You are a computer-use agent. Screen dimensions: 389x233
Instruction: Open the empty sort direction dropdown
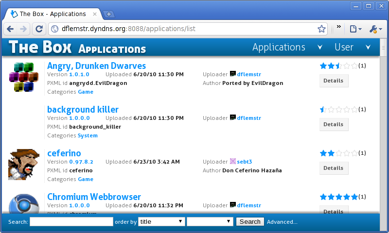point(210,221)
